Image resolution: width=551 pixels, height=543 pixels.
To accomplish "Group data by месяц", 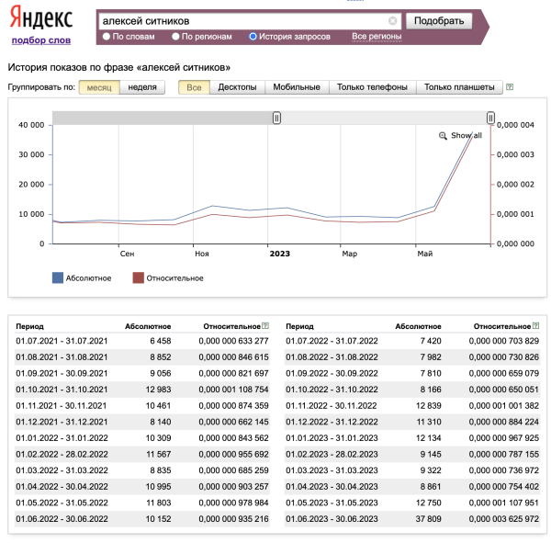I will (x=99, y=87).
